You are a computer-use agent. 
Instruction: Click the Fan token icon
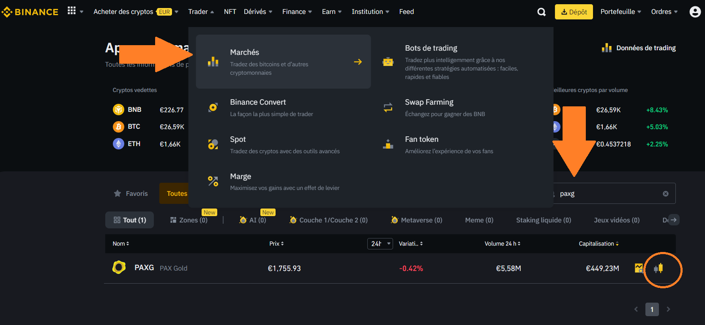click(x=388, y=144)
